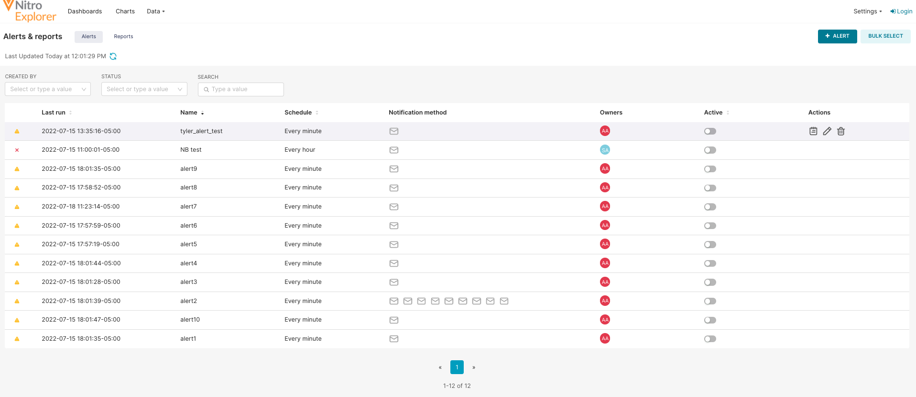This screenshot has height=397, width=916.
Task: Expand the Status filter dropdown
Action: (x=144, y=89)
